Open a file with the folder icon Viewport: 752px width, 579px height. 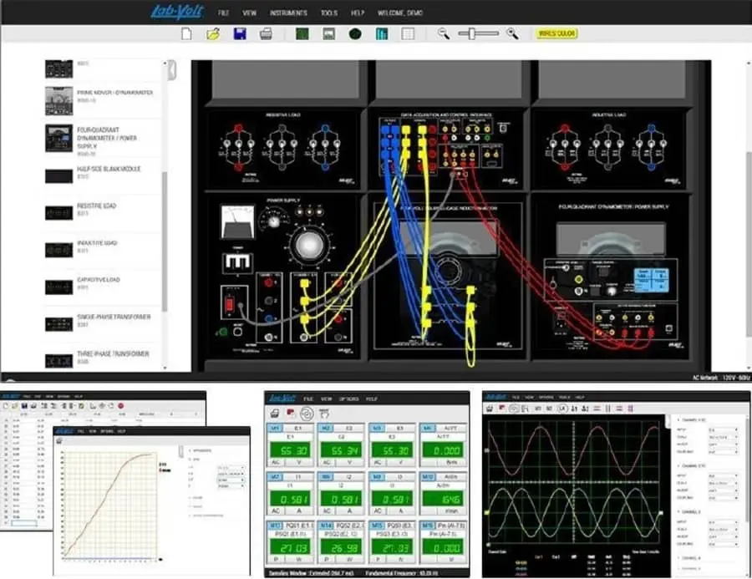click(213, 34)
